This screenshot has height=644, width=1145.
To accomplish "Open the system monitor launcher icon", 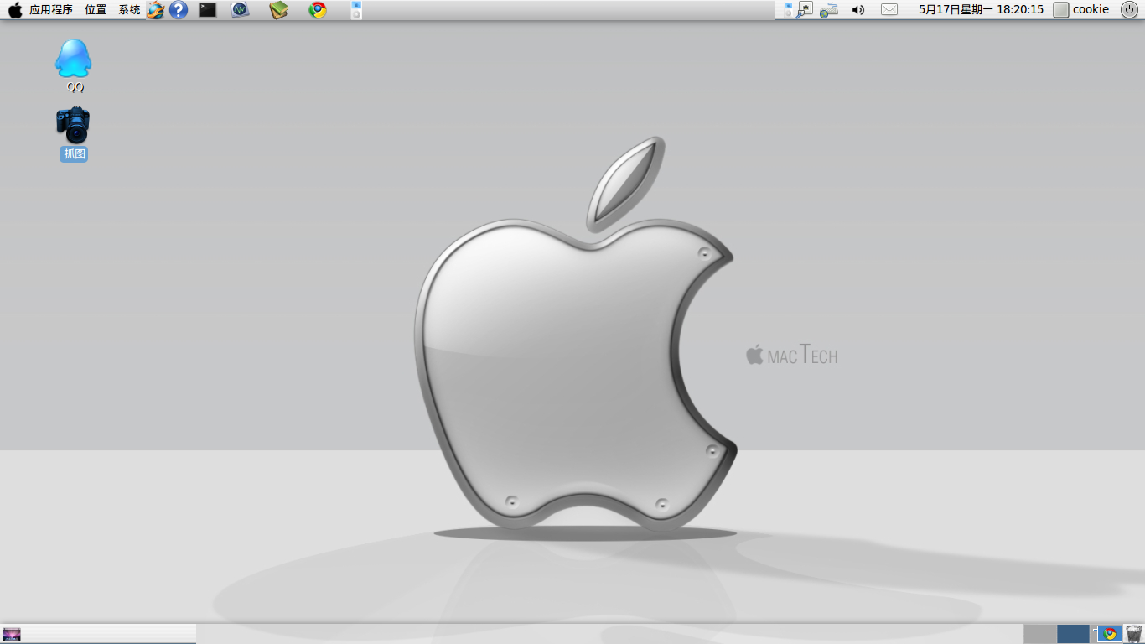I will [x=241, y=10].
